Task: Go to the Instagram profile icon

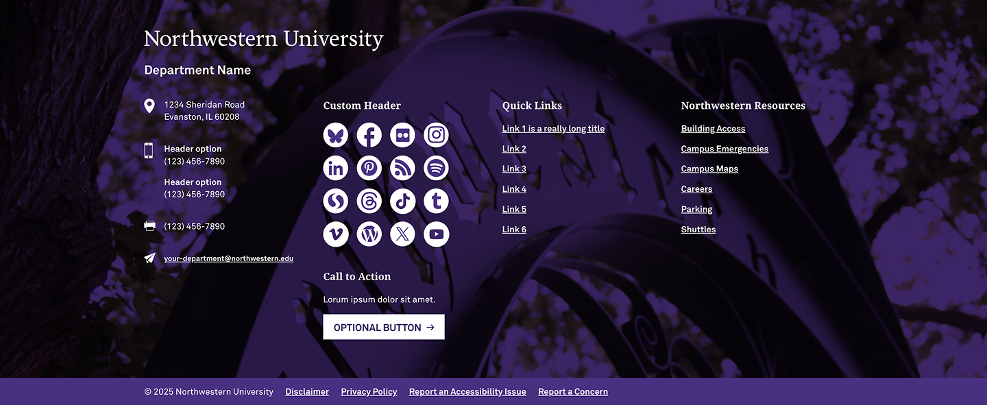Action: 436,135
